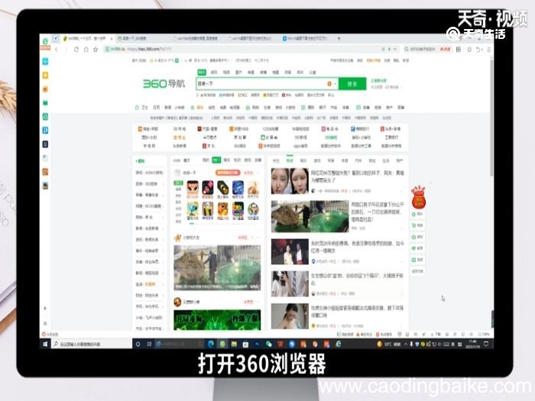
Task: Select the highlighted green tab in games panel
Action: [216, 160]
